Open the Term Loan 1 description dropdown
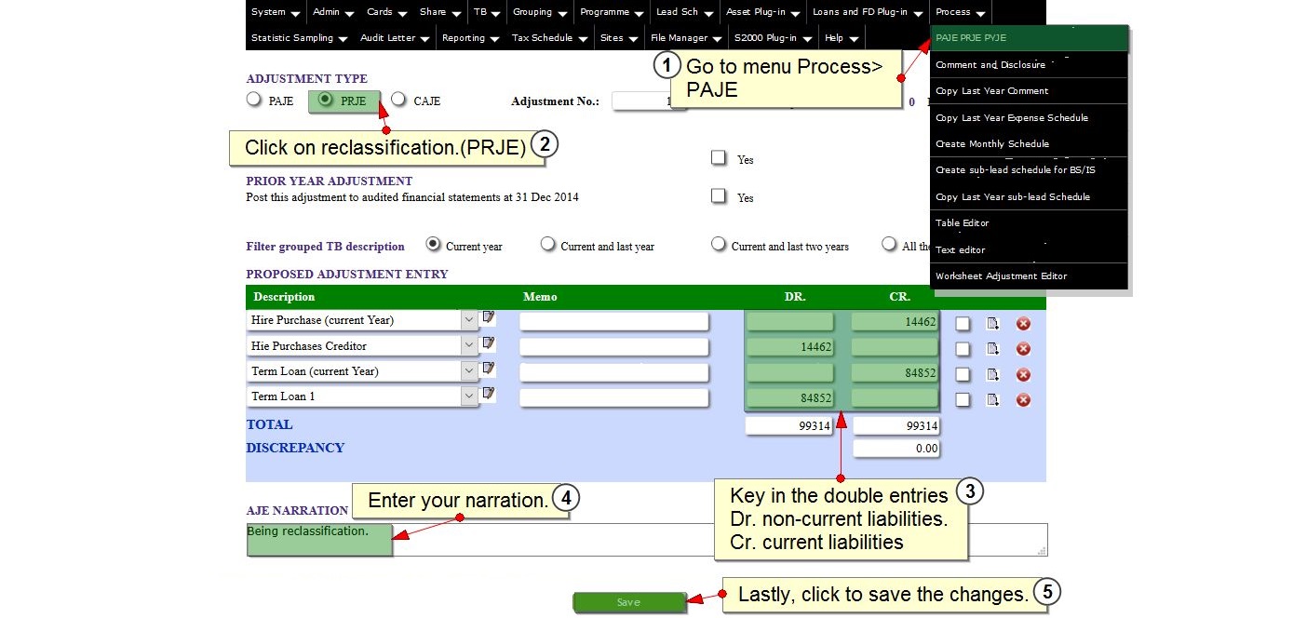The image size is (1293, 618). 468,396
